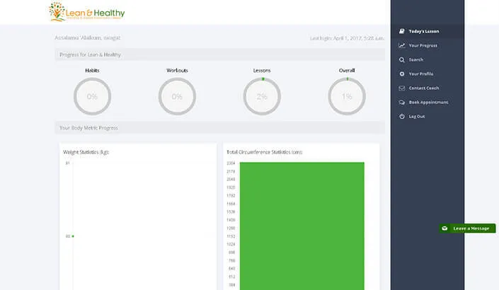Click the green Total Circumference bar
The height and width of the screenshot is (290, 499).
coord(302,226)
